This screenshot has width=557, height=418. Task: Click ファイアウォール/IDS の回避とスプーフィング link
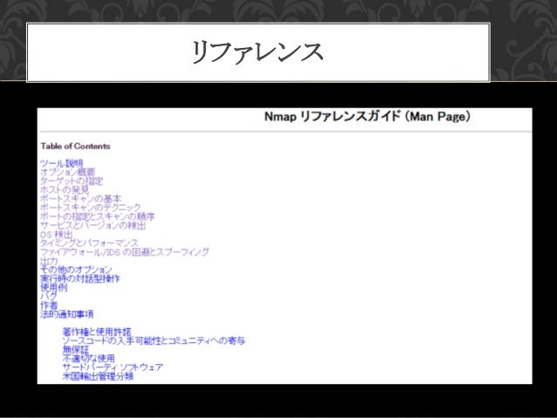point(125,252)
